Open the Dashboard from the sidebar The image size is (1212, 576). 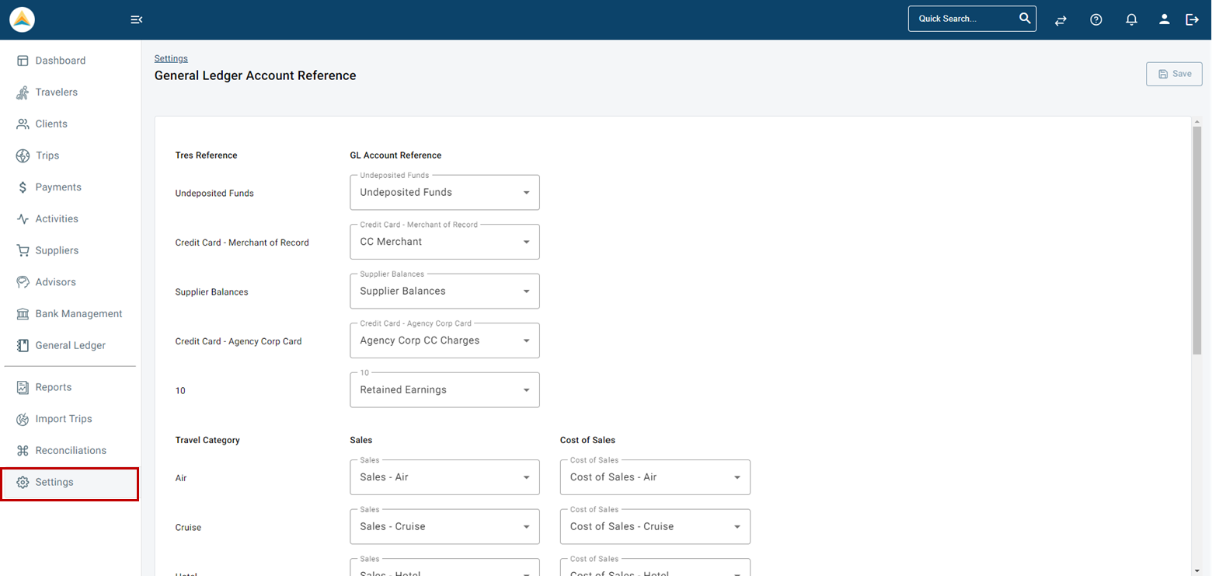click(x=61, y=60)
